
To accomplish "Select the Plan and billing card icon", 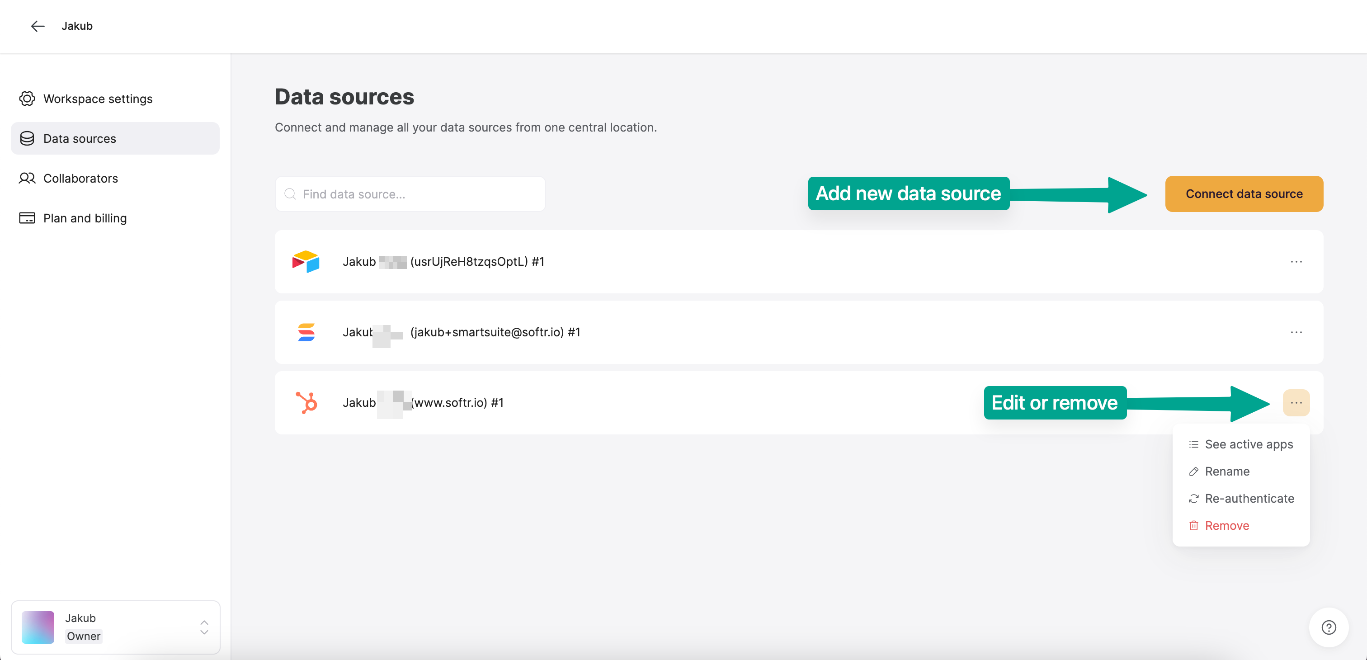I will point(27,218).
